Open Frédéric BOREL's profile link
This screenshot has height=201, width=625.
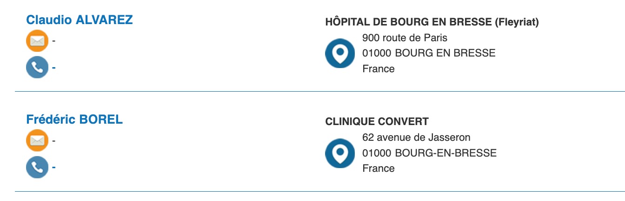pos(74,119)
